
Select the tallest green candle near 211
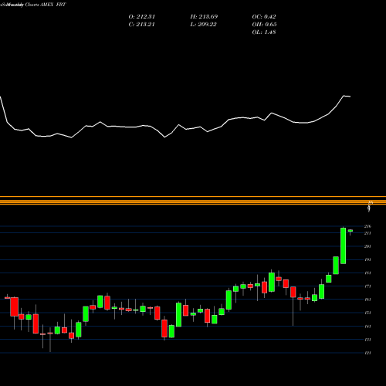343,245
